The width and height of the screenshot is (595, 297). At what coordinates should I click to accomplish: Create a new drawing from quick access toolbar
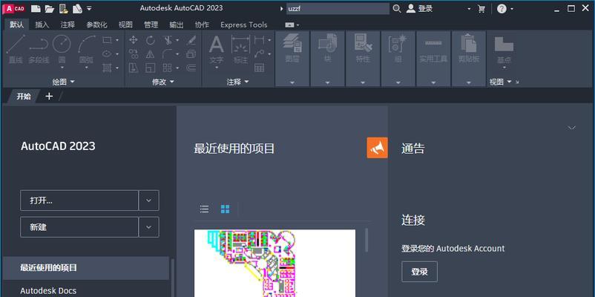point(36,8)
